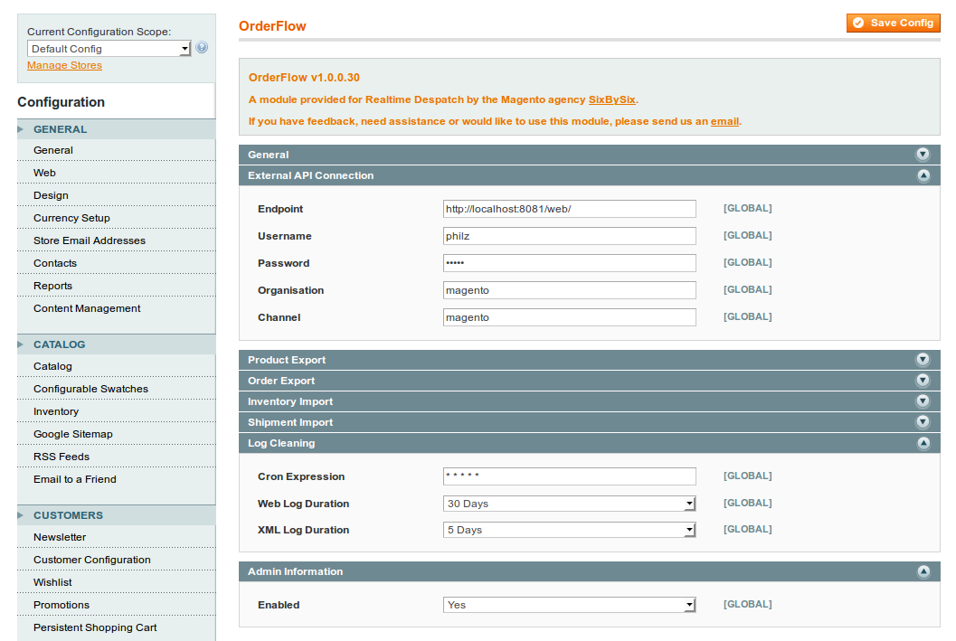
Task: Open Currency Setup settings
Action: point(72,217)
